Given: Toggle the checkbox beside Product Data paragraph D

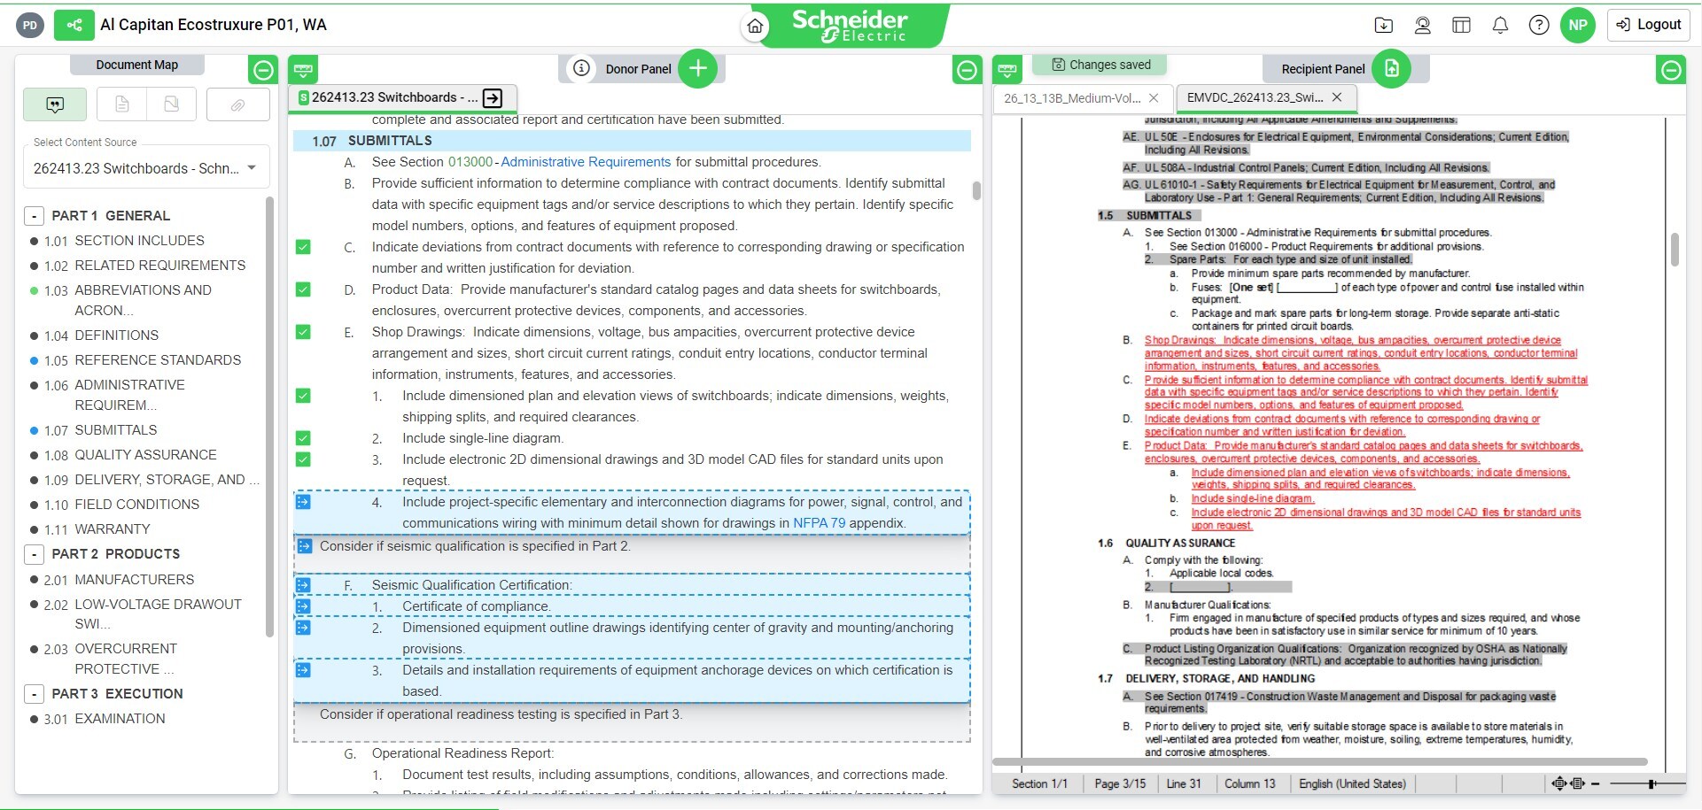Looking at the screenshot, I should (x=303, y=289).
